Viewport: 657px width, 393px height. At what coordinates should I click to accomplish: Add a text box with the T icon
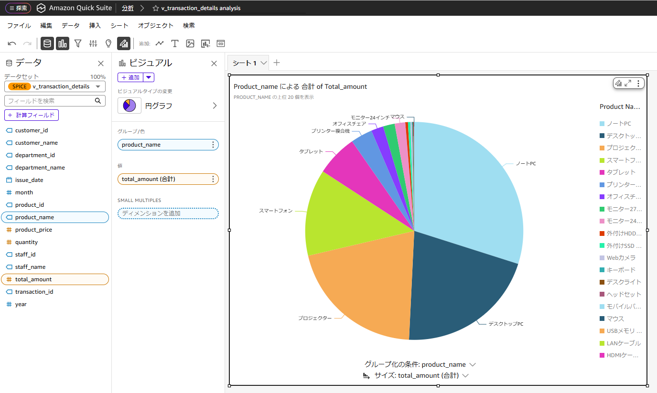click(175, 43)
